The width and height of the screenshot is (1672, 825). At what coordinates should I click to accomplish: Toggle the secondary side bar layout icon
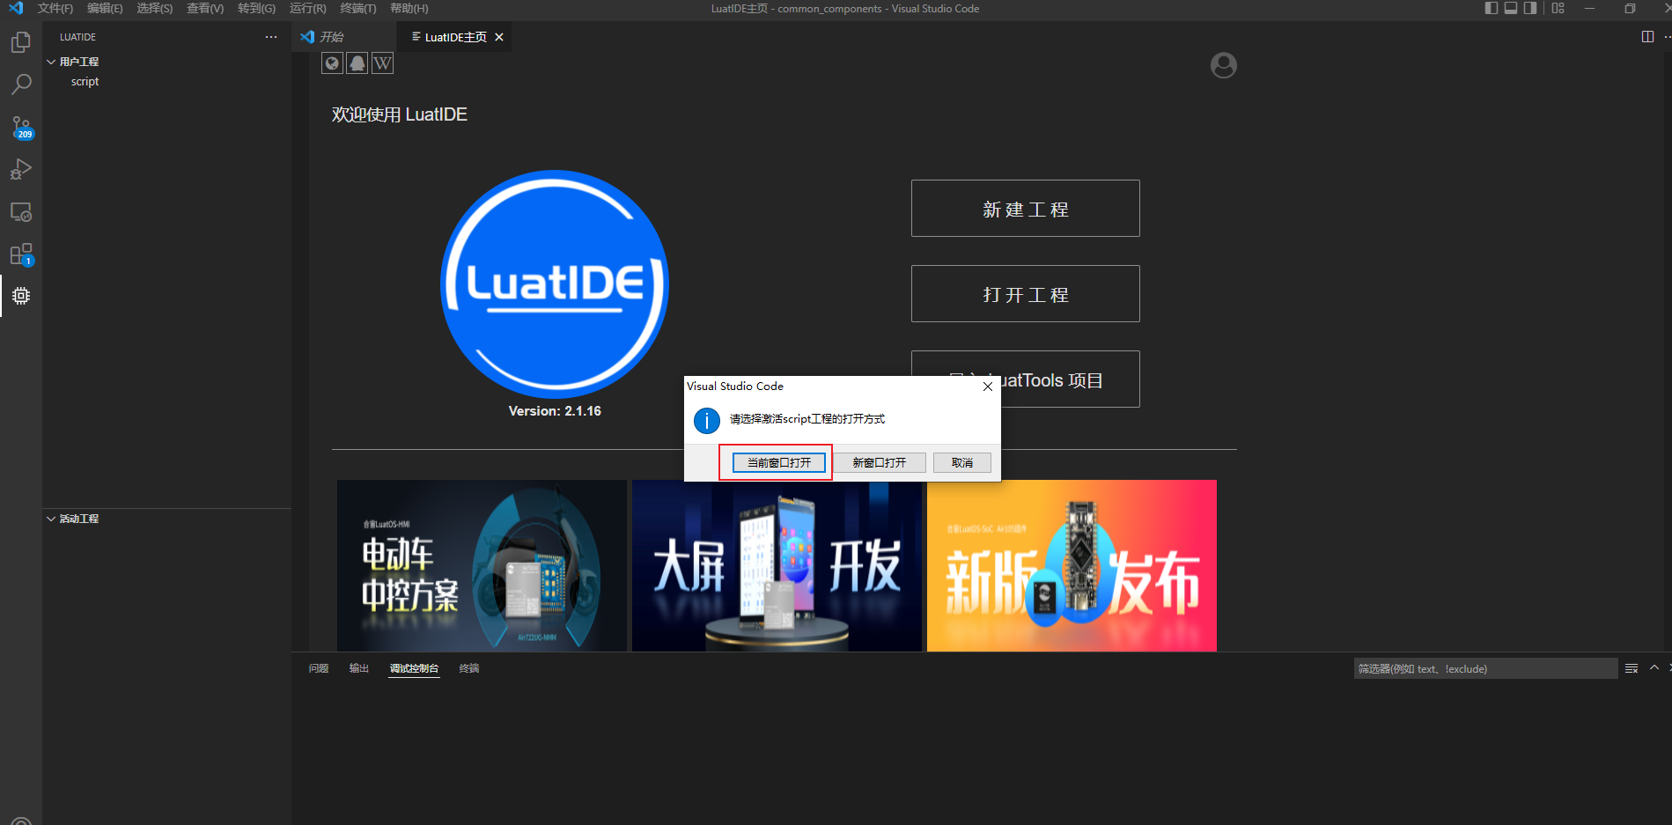(x=1530, y=8)
